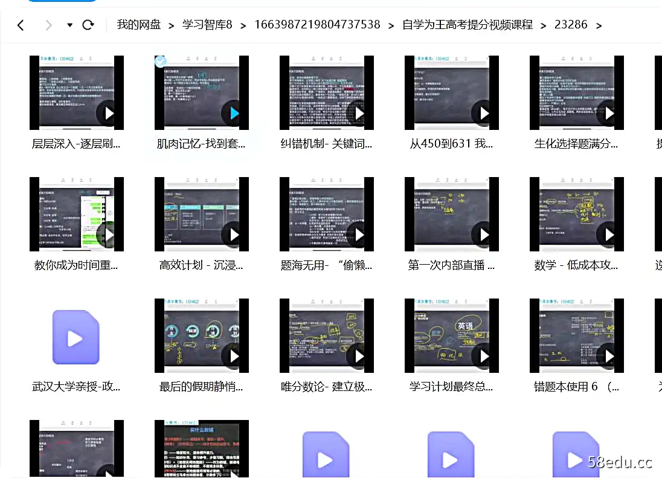Screen dimensions: 662x478
Task: Open the navigation history dropdown arrow
Action: [x=69, y=25]
